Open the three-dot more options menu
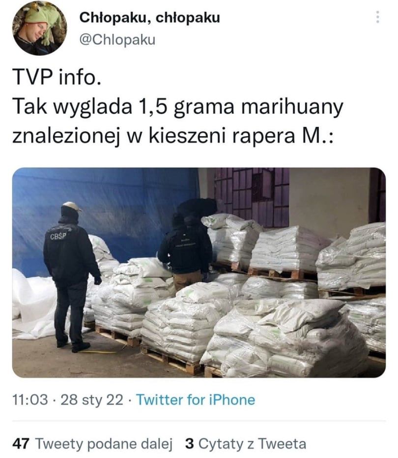Screen dimensions: 398x458 click(377, 17)
